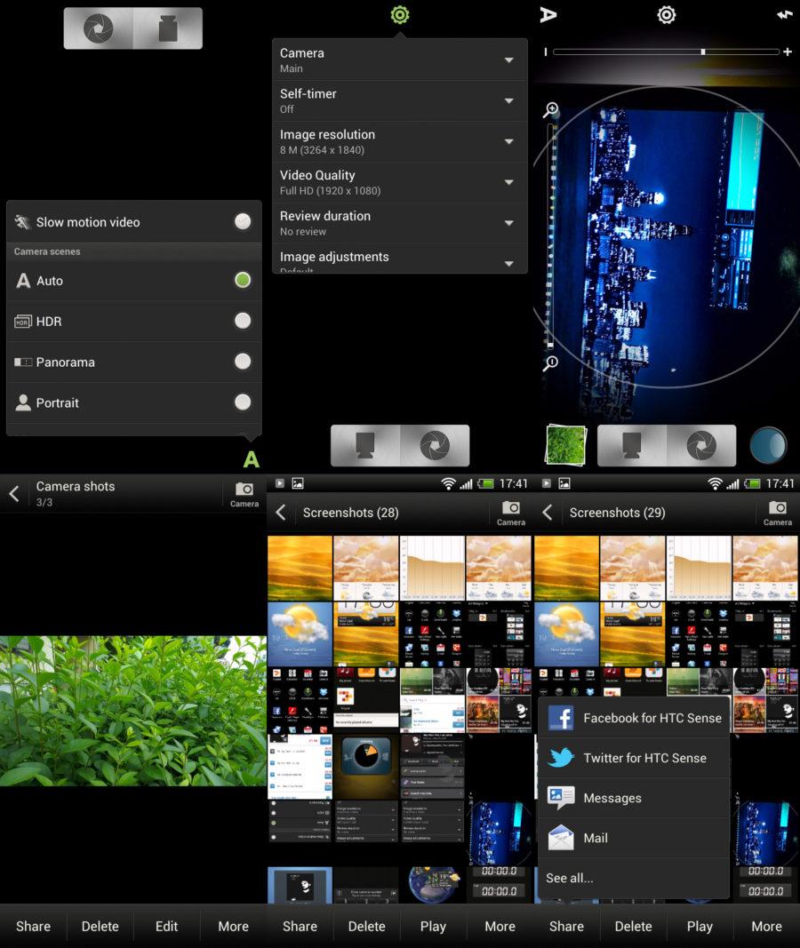
Task: Adjust the effect intensity slider handle
Action: 702,52
